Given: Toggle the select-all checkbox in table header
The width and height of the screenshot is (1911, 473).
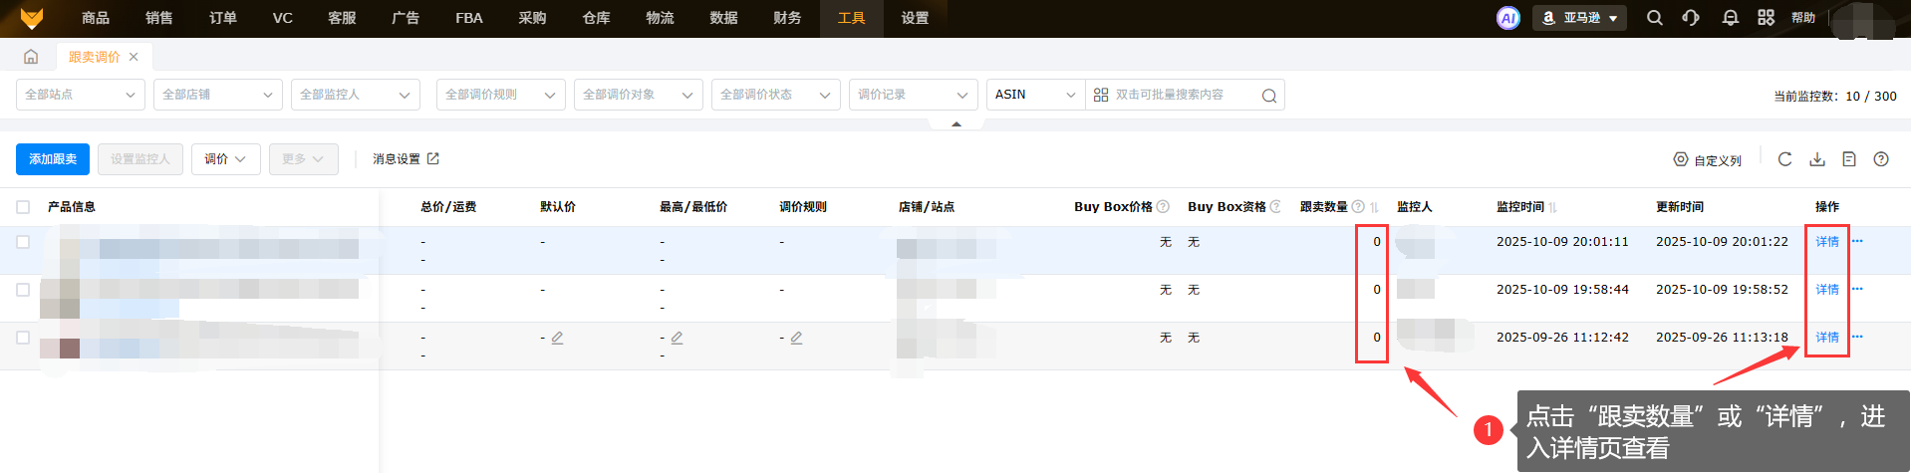Looking at the screenshot, I should pos(23,207).
